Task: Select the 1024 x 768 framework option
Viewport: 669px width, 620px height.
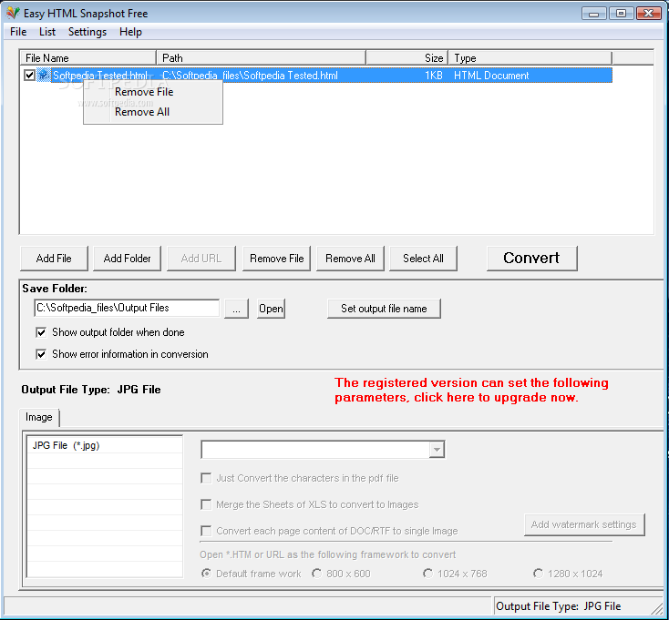Action: point(427,574)
